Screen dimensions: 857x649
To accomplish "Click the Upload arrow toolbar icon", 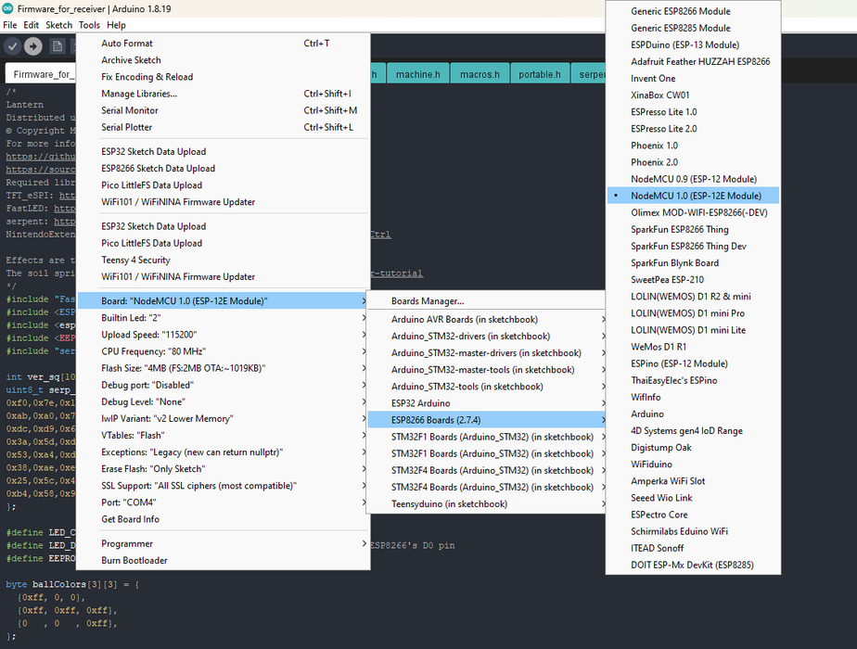I will (33, 46).
